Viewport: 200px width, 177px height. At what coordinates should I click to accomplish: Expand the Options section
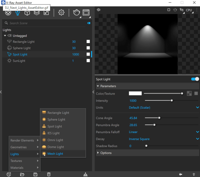[98, 153]
